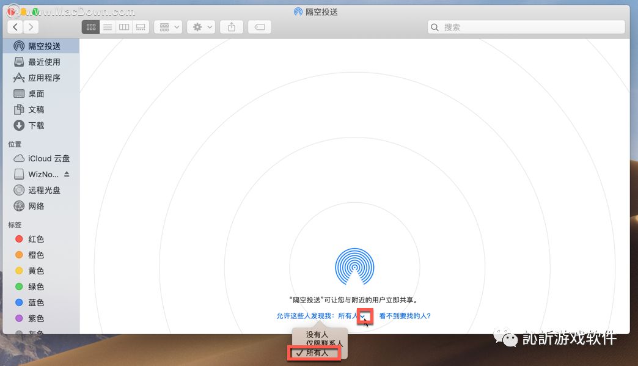Switch to gallery view
638x366 pixels.
coord(141,27)
